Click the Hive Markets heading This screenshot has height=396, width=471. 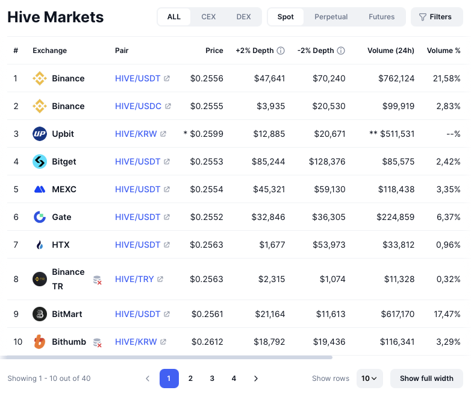coord(55,17)
